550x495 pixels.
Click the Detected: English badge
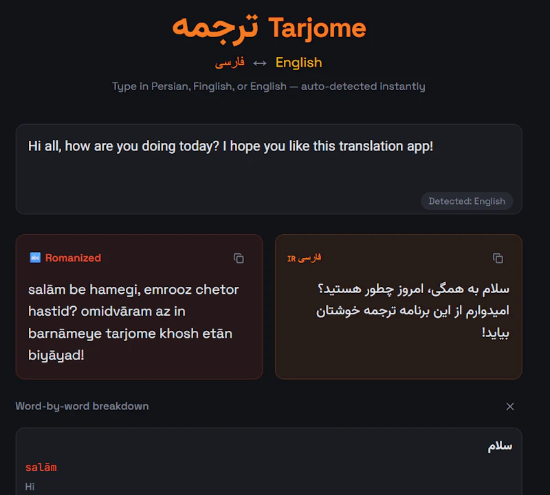(467, 201)
